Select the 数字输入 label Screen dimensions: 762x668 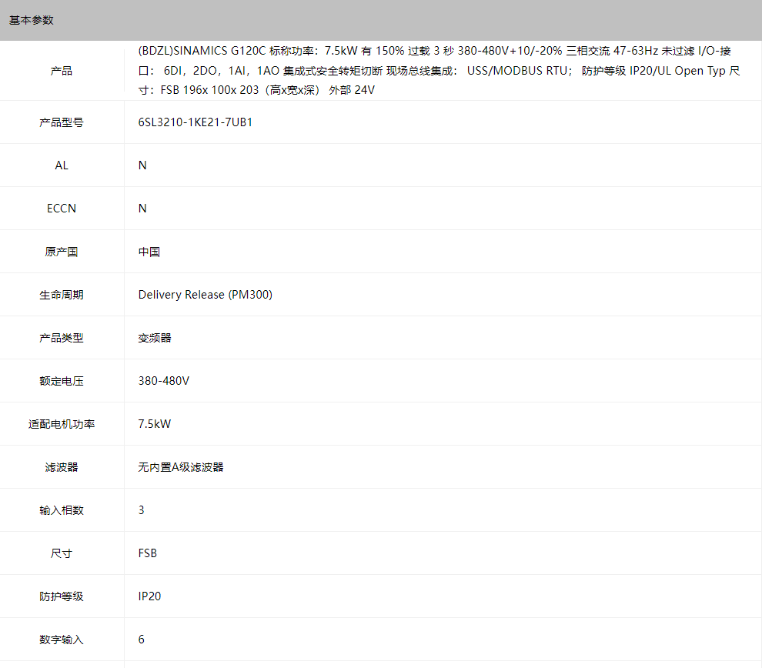(62, 640)
